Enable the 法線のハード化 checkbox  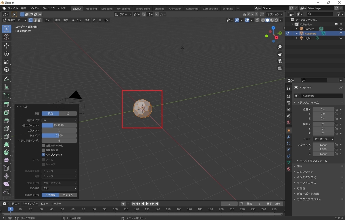(x=43, y=146)
